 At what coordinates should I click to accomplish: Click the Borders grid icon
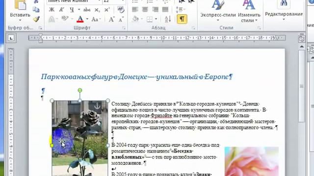pyautogui.click(x=149, y=20)
